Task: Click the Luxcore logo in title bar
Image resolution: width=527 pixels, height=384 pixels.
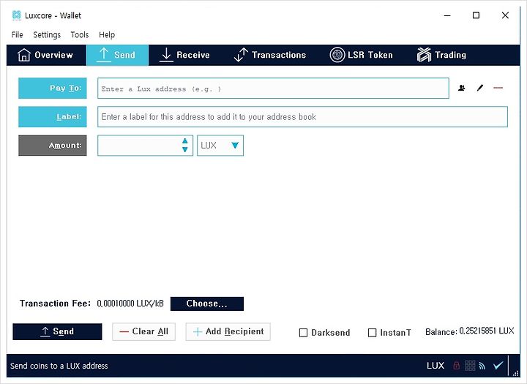Action: (16, 15)
